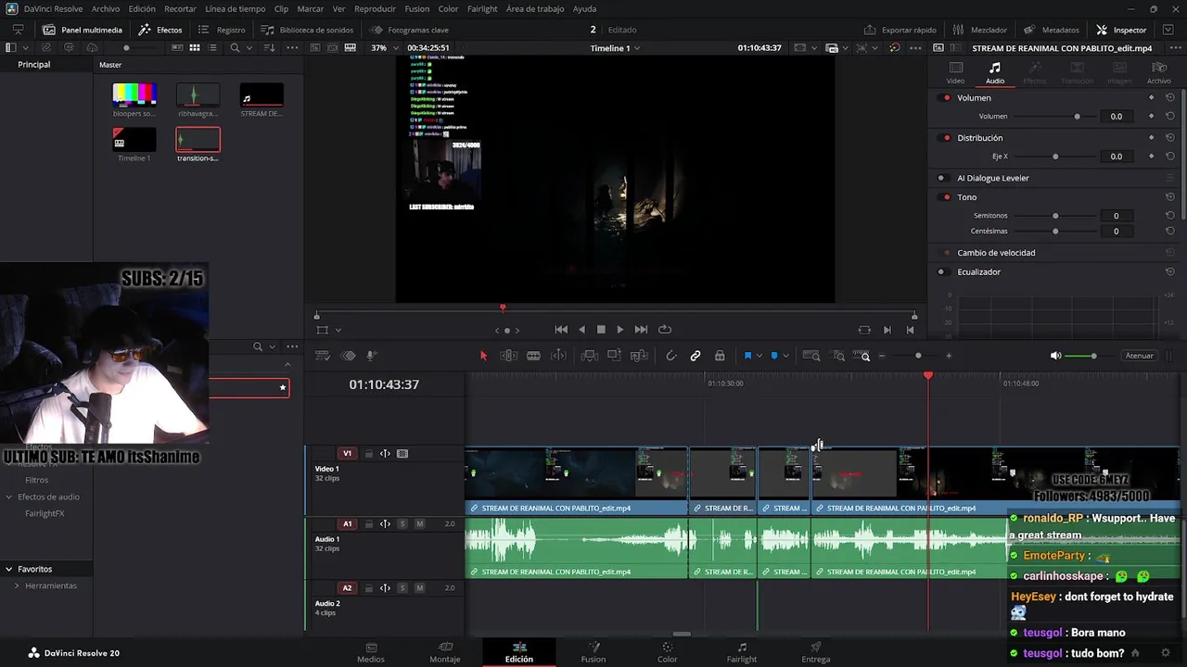Toggle loop playback in viewer
1187x667 pixels.
click(x=665, y=330)
